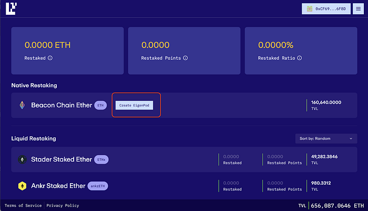Click the ETH tag badge
The image size is (368, 211).
pyautogui.click(x=101, y=105)
